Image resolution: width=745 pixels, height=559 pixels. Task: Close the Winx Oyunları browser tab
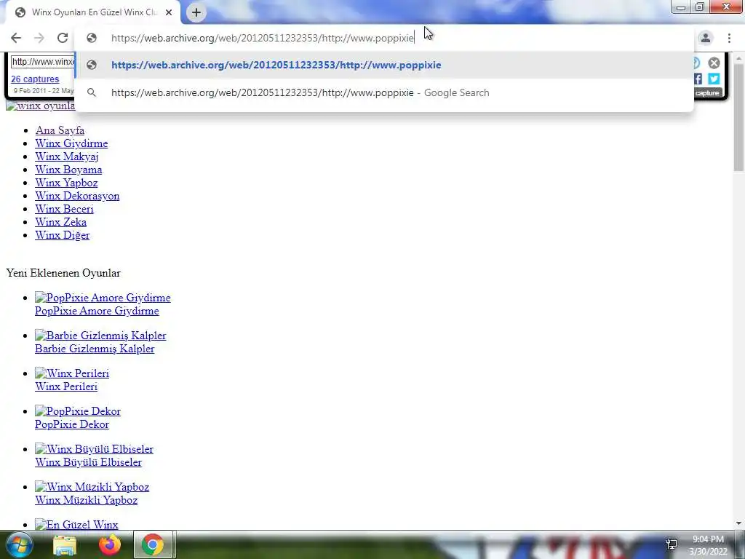(x=169, y=12)
